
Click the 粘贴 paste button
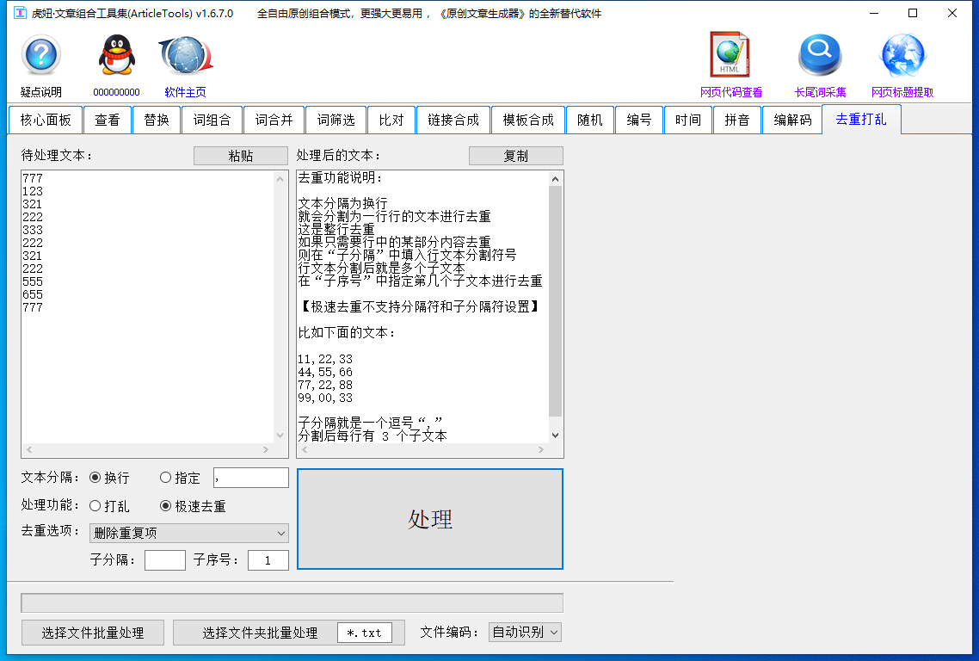(241, 156)
